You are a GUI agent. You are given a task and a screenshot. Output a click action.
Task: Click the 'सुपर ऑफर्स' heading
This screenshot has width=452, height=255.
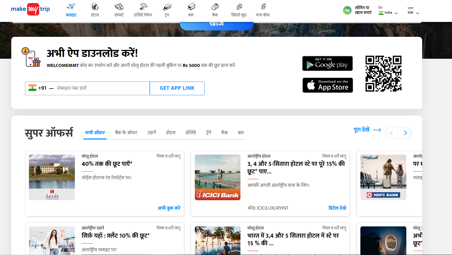pos(49,133)
